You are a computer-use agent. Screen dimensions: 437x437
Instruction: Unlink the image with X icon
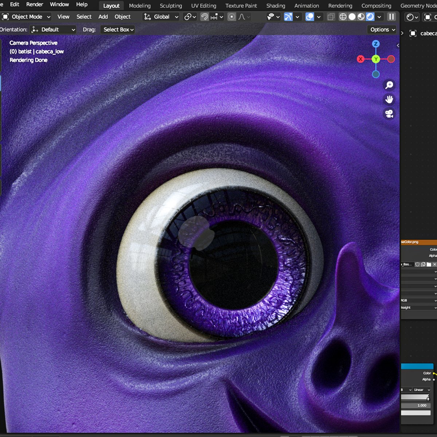tap(434, 264)
